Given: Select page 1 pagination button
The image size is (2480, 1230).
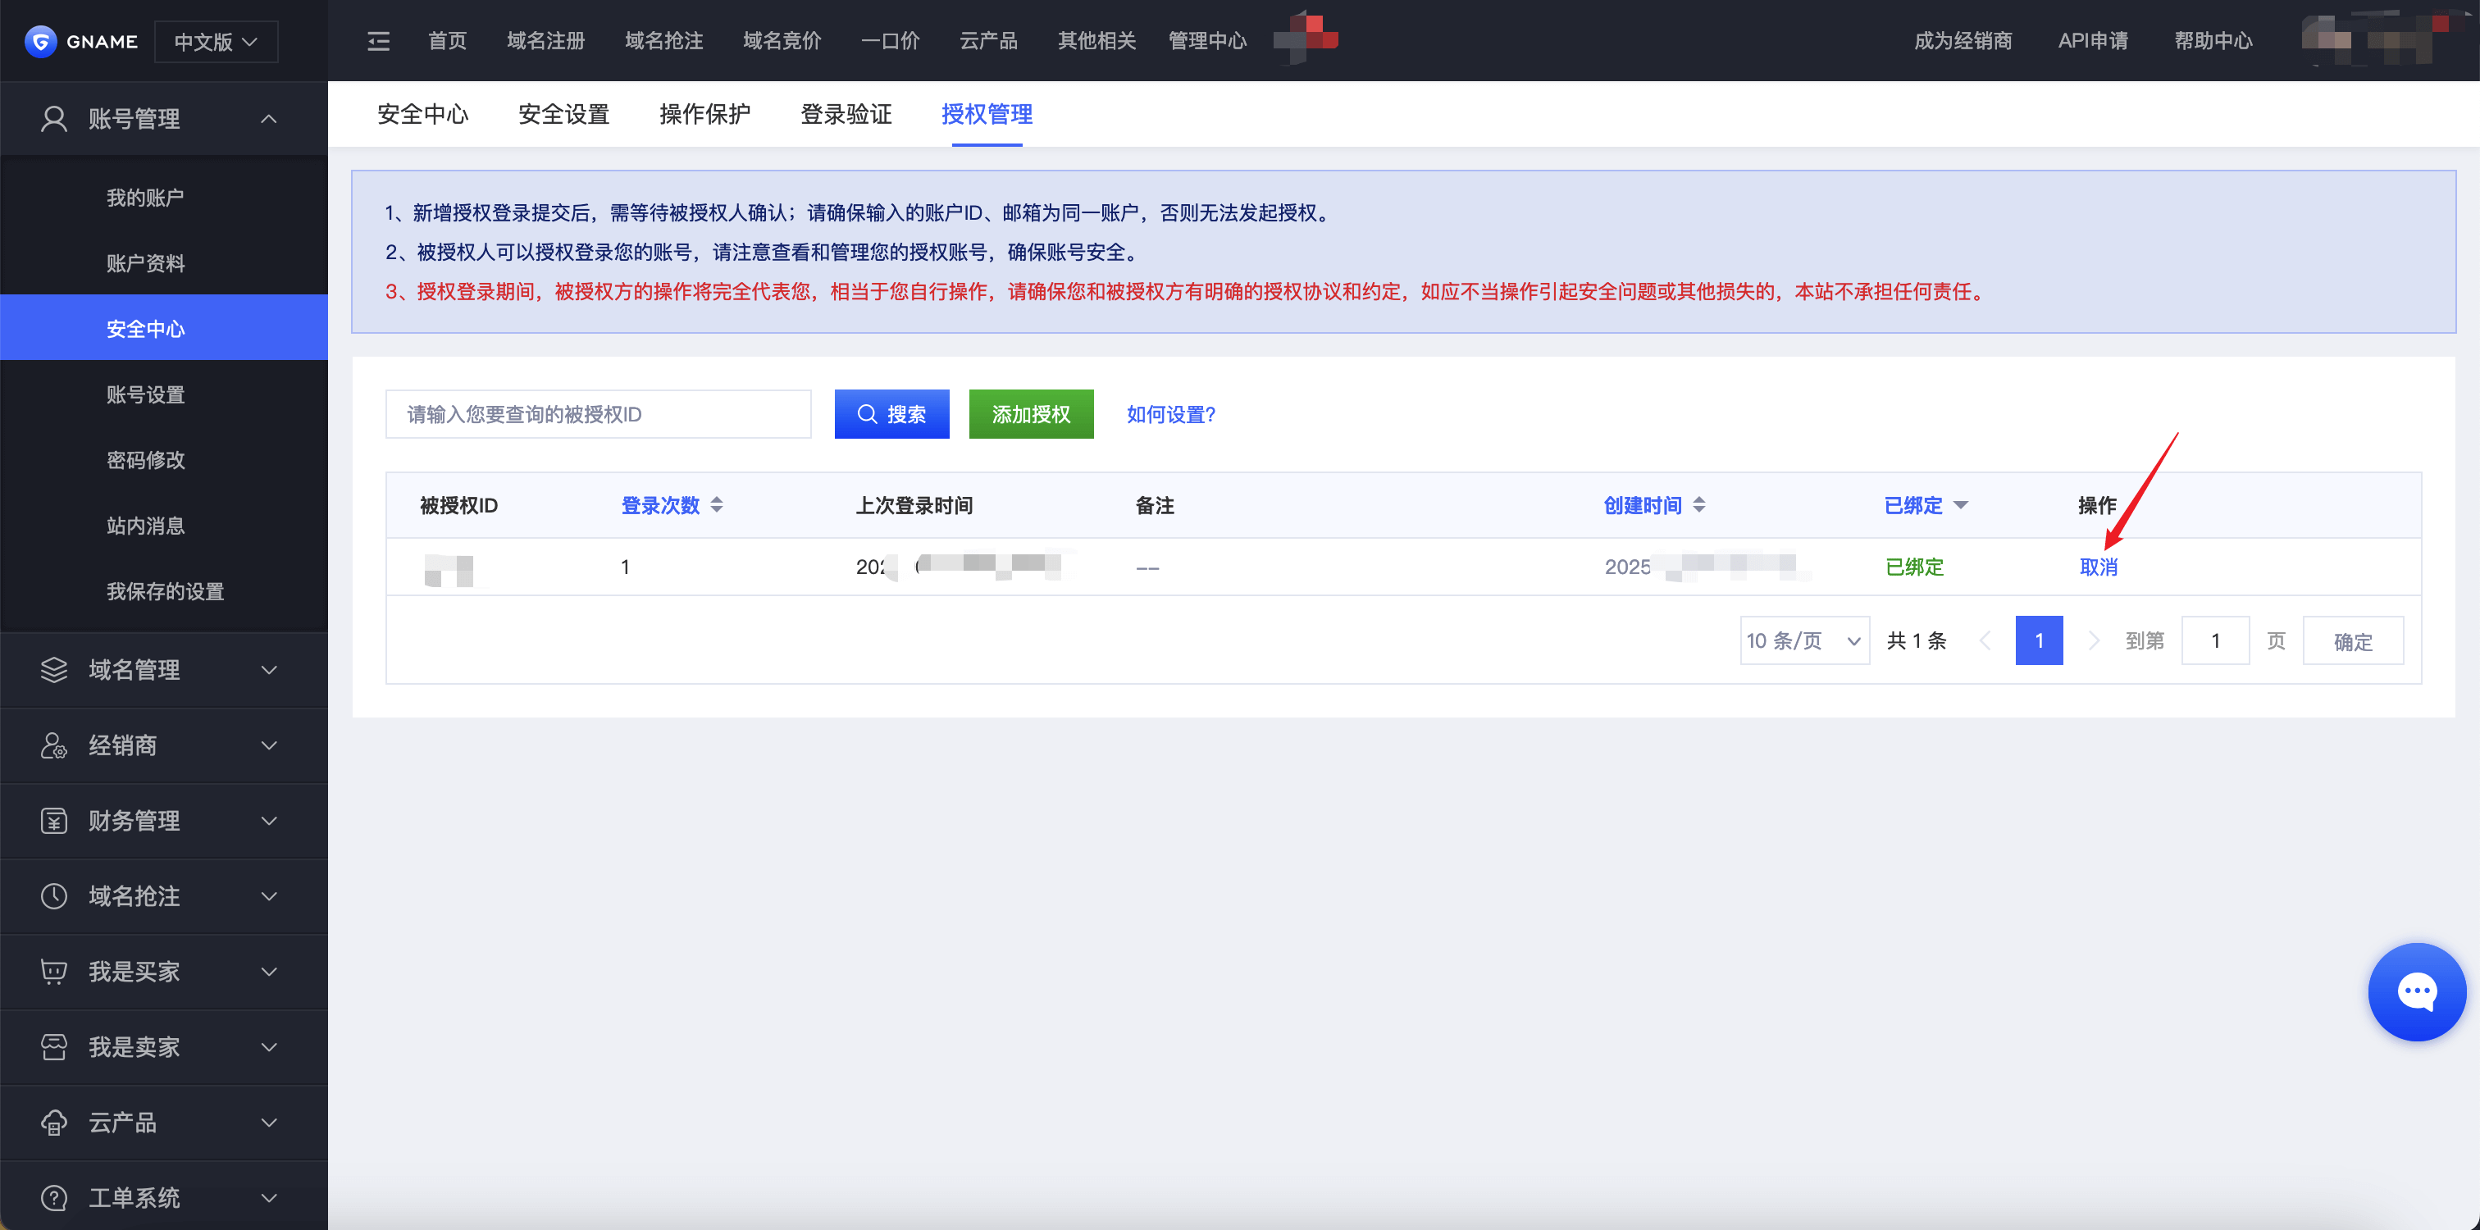Looking at the screenshot, I should pyautogui.click(x=2039, y=641).
